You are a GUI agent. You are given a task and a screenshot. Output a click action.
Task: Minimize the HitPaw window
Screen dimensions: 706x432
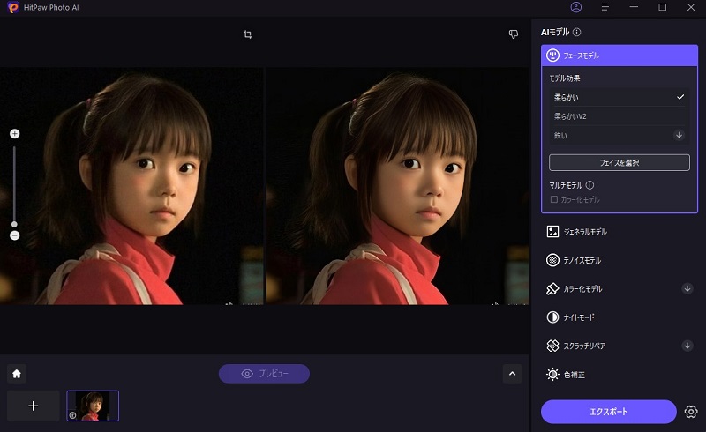(634, 7)
